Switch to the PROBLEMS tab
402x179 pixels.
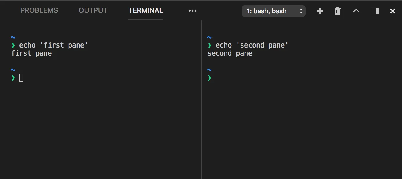click(x=39, y=11)
